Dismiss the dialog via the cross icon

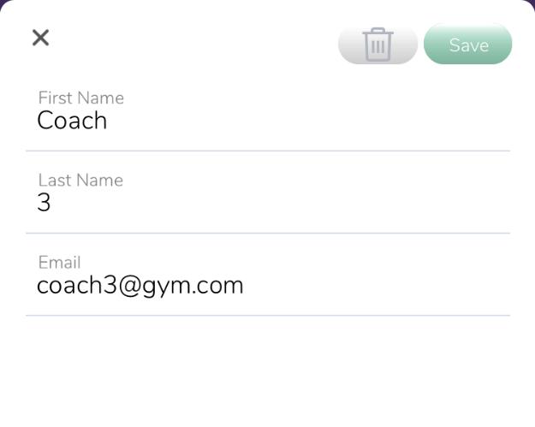[x=40, y=38]
